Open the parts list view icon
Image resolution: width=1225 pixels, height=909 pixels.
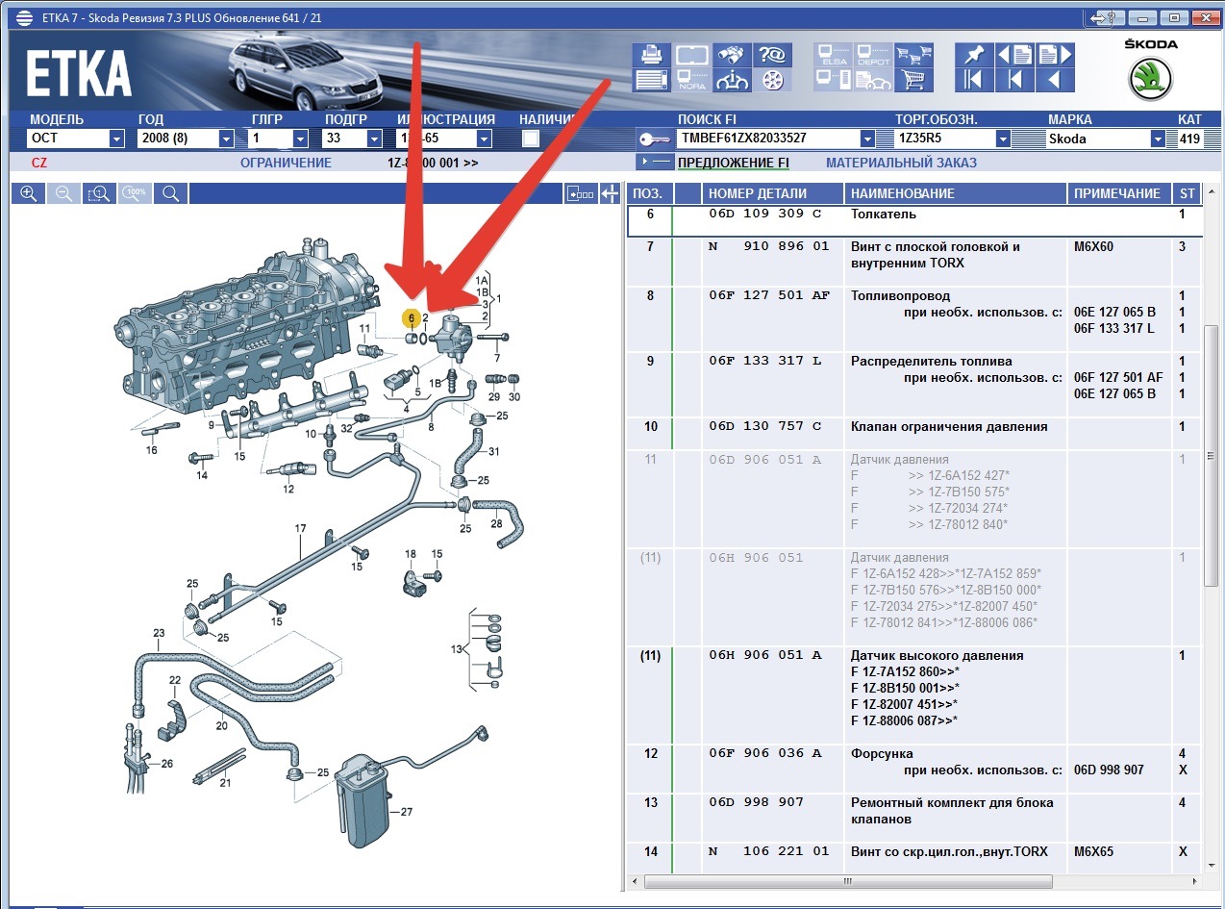[x=651, y=80]
